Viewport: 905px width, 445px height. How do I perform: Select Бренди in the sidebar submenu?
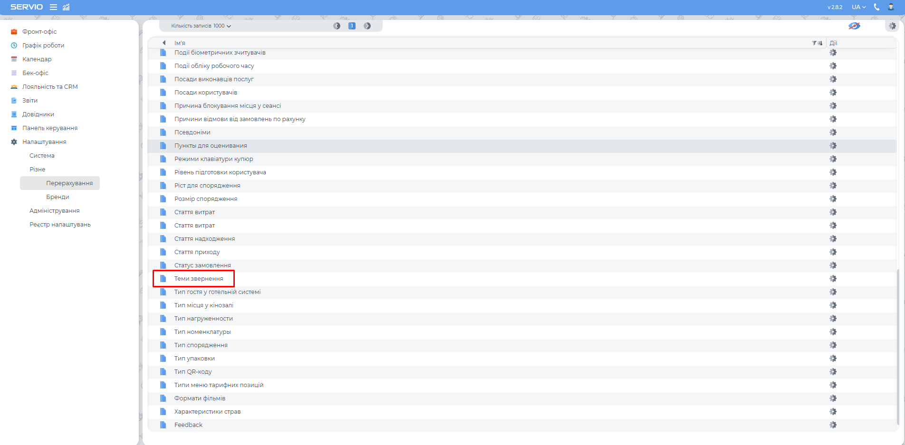click(58, 197)
